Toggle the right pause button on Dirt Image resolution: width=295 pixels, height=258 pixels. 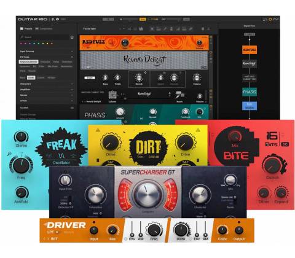[198, 160]
